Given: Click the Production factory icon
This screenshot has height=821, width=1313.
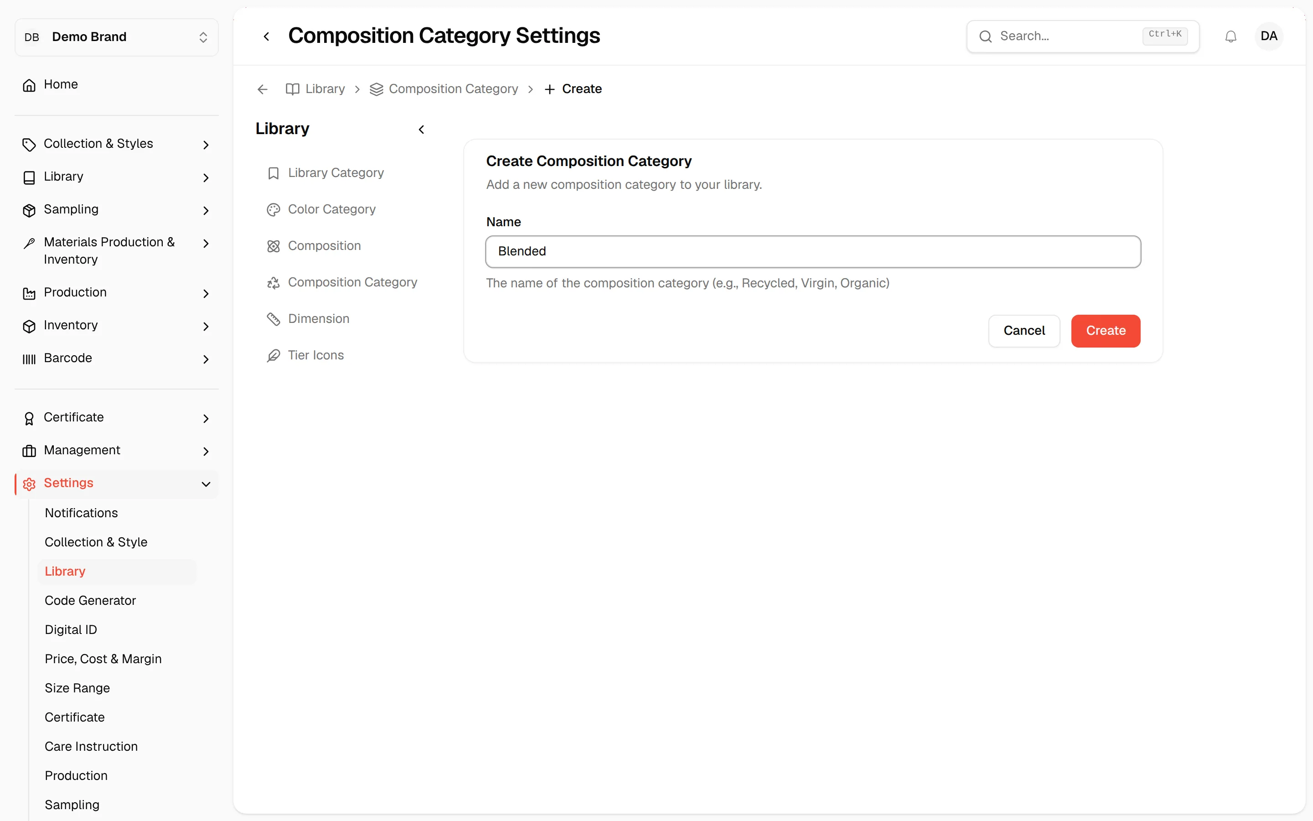Looking at the screenshot, I should [29, 293].
